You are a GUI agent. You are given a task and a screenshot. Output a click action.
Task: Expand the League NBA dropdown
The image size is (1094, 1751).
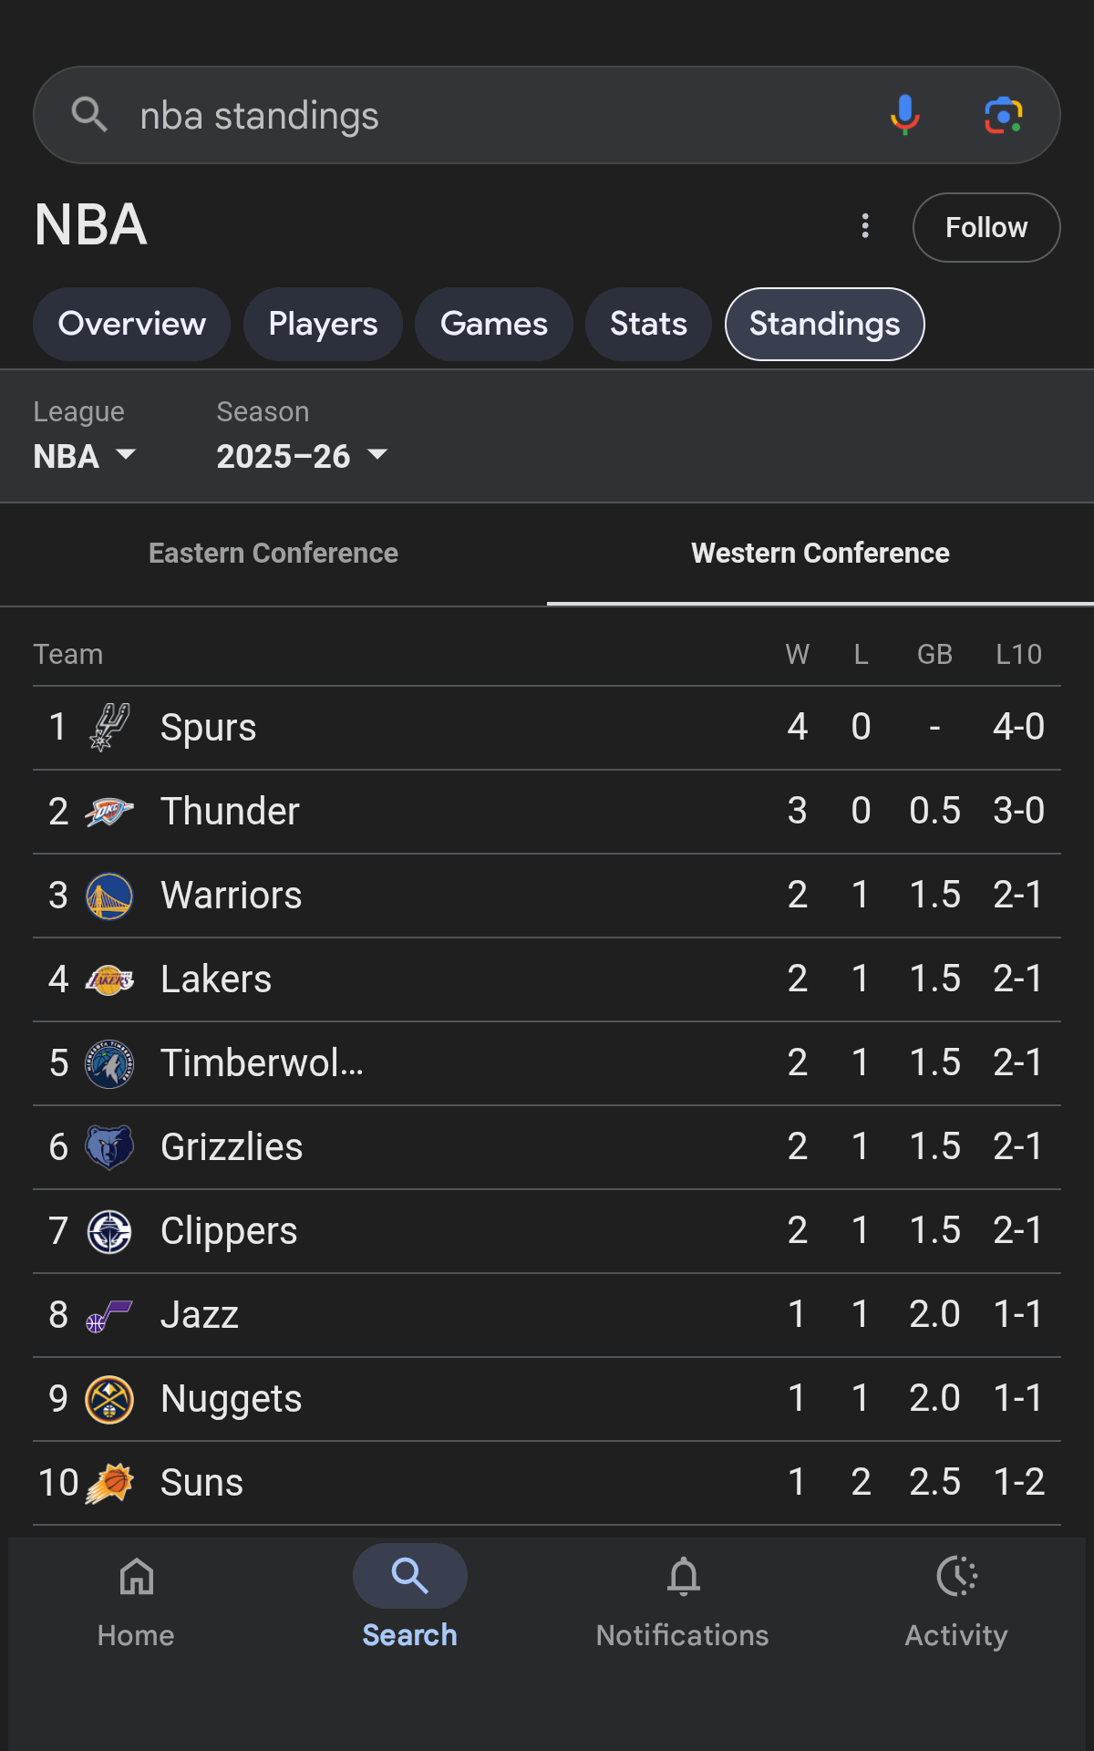tap(85, 455)
